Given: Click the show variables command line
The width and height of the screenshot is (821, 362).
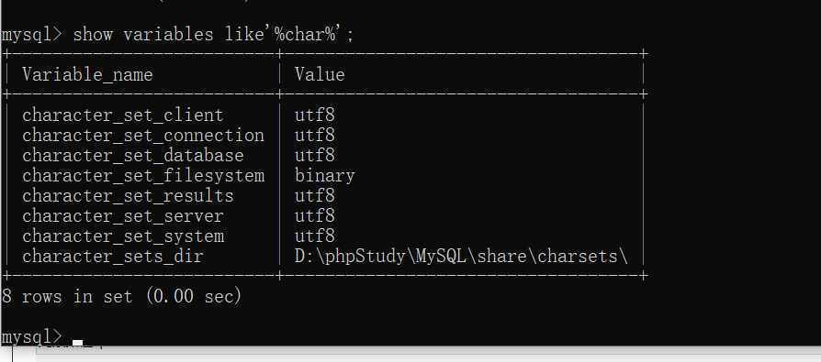Looking at the screenshot, I should click(178, 35).
